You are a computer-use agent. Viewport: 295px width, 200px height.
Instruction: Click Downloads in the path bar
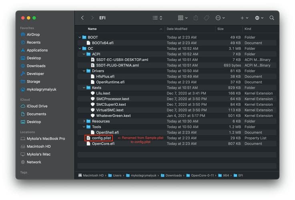tap(171, 175)
